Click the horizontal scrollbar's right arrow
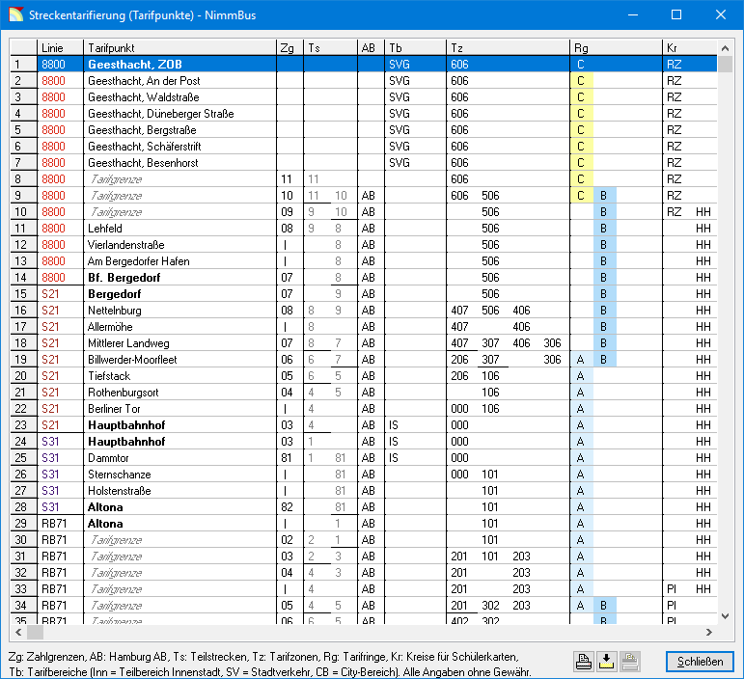744x679 pixels. tap(708, 633)
